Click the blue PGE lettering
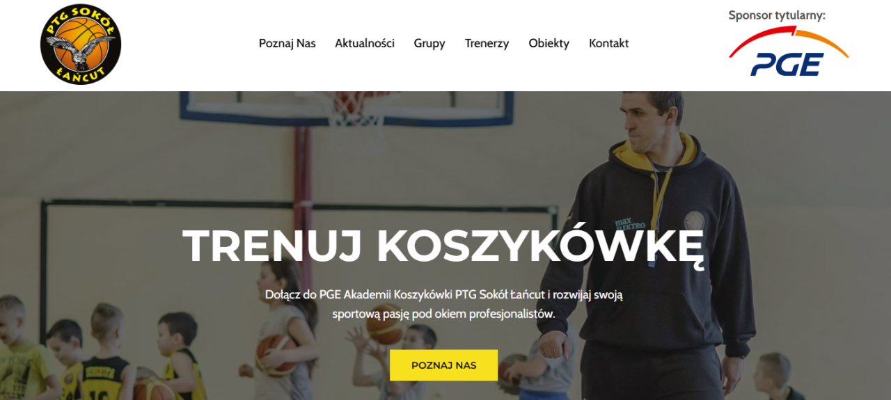 pos(787,65)
